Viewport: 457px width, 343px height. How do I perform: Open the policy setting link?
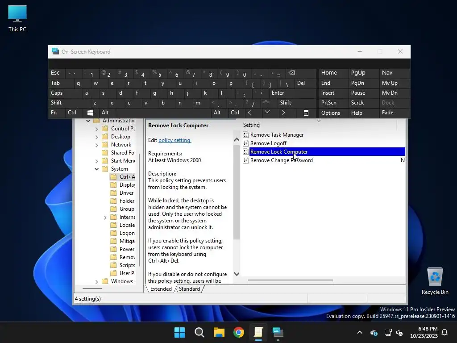(x=174, y=140)
